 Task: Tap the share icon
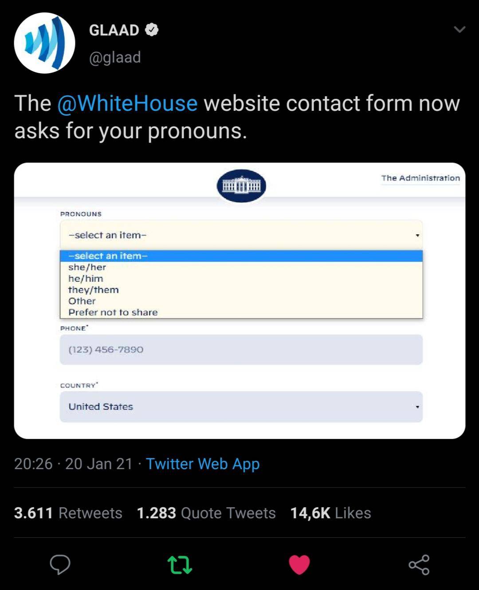419,565
